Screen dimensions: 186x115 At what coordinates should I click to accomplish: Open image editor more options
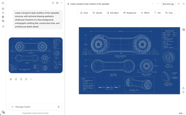(179, 4)
